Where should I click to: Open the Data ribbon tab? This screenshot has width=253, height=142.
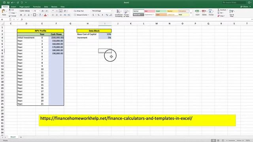coord(46,7)
